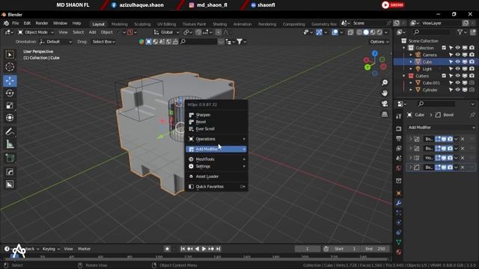Screen dimensions: 479x269
Task: Switch to the Modeling workspace tab
Action: pyautogui.click(x=120, y=24)
